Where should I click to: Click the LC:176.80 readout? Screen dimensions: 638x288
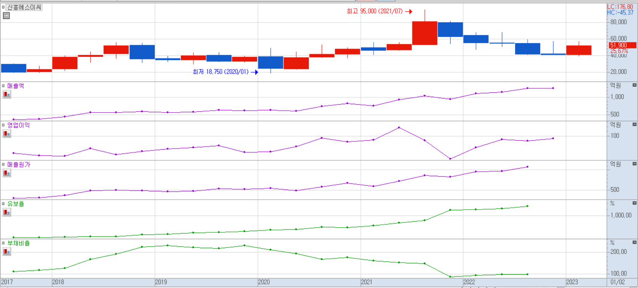[620, 7]
